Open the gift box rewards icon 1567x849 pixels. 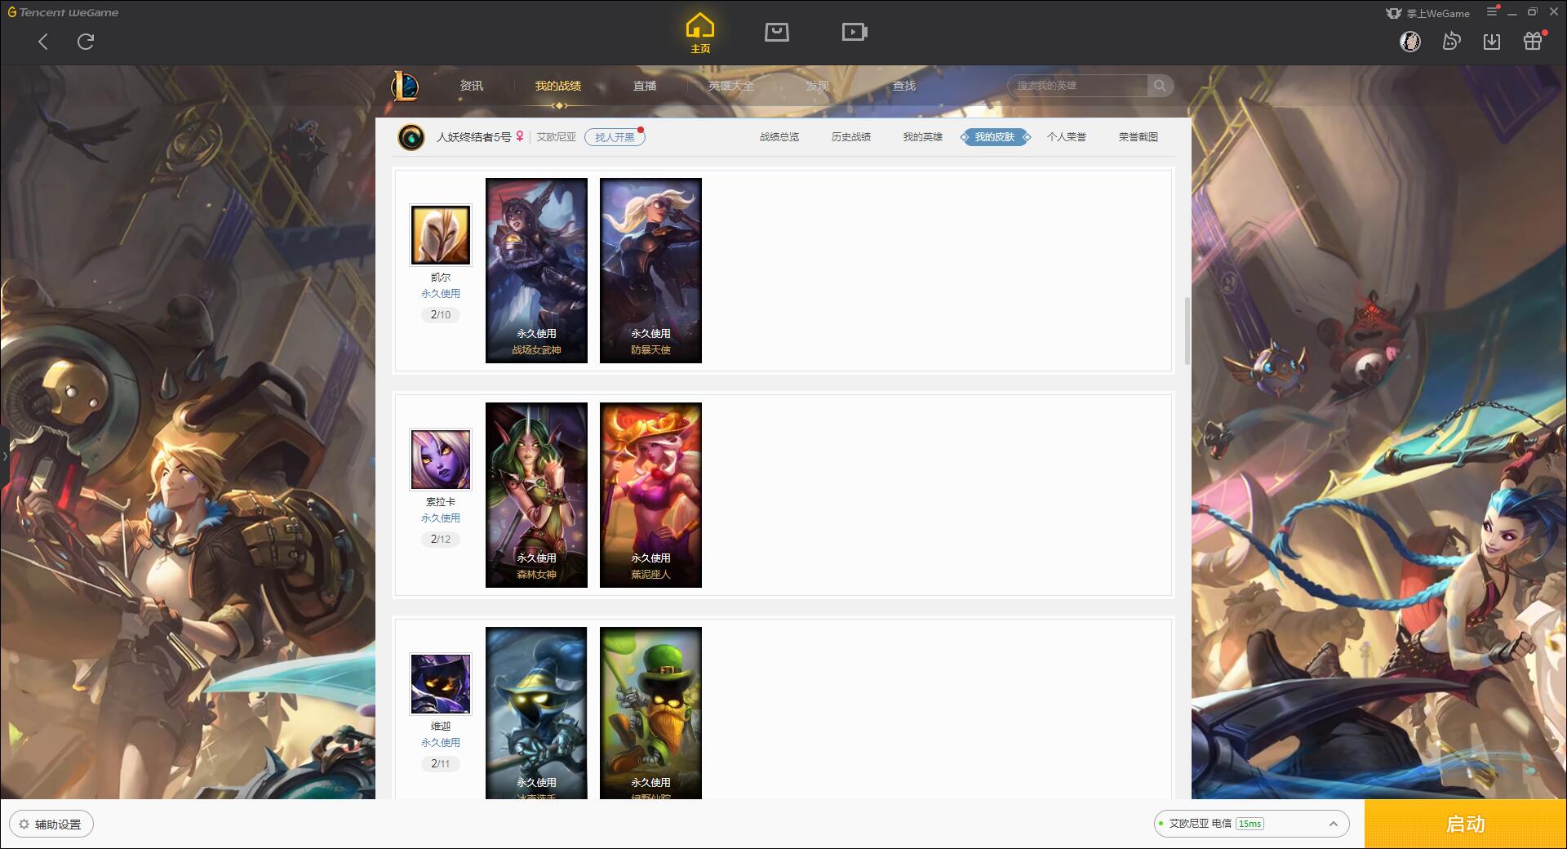[1533, 41]
